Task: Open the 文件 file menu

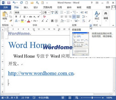Action: pos(6,7)
